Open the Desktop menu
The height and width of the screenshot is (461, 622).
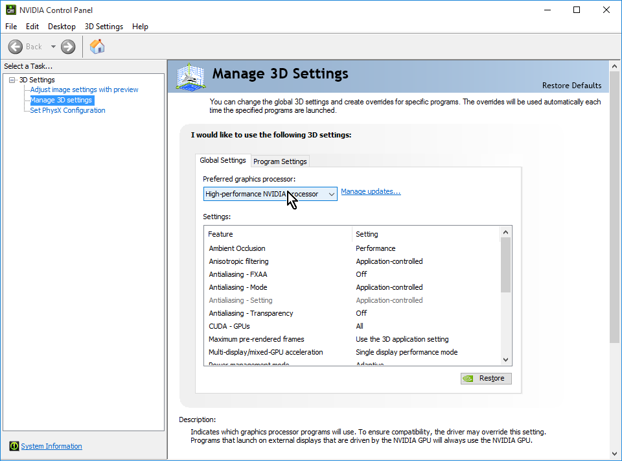pos(62,27)
